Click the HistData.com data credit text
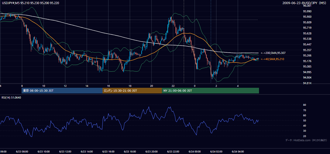This screenshot has height=154, width=330. tap(306, 140)
